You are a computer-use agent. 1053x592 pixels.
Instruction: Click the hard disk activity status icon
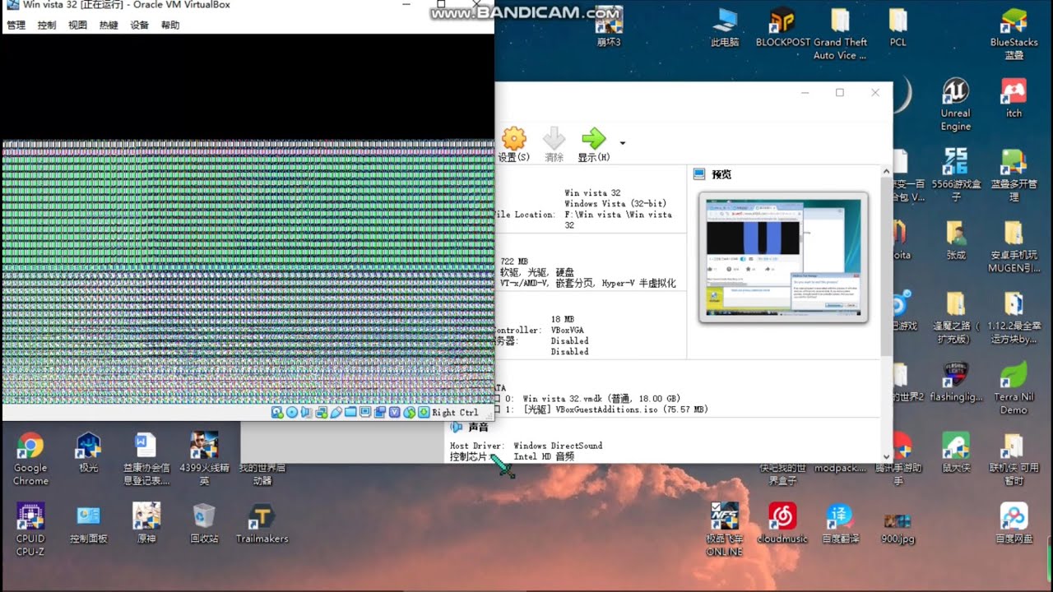[277, 412]
